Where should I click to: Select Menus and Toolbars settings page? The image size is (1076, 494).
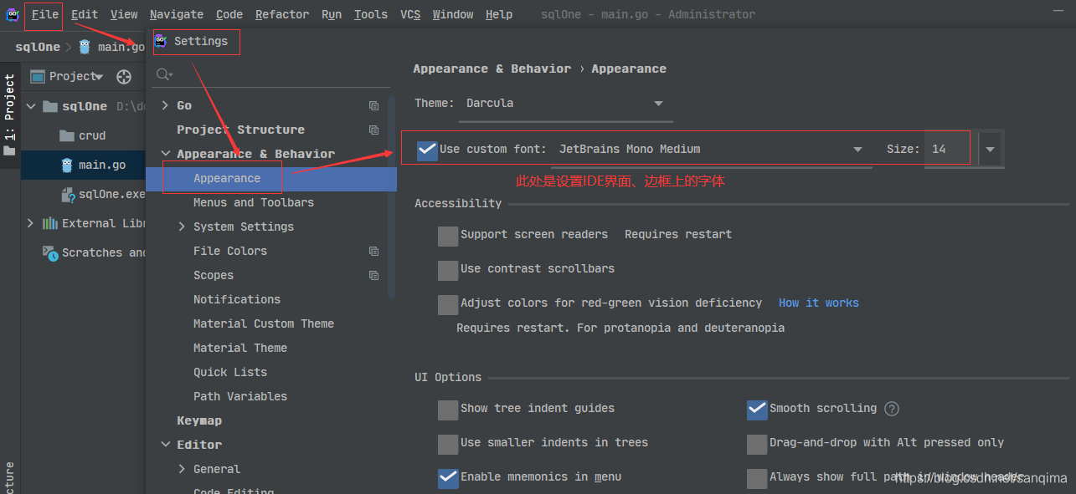point(254,202)
